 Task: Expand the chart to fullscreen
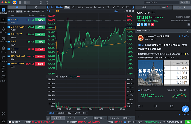tap(118, 7)
